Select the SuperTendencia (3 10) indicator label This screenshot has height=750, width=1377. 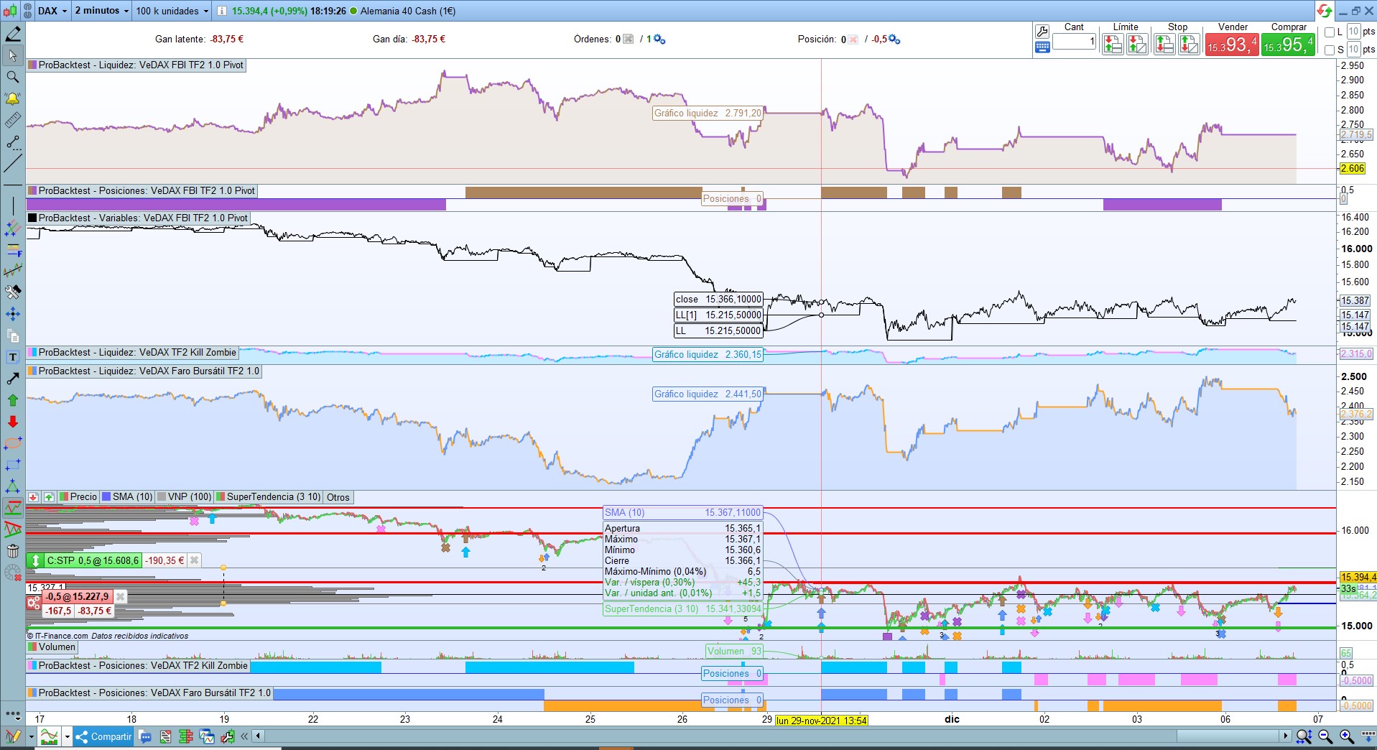tap(269, 497)
